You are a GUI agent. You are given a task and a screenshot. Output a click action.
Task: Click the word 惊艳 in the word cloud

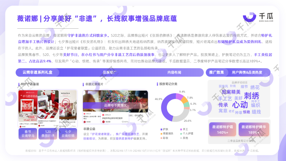[247, 112]
